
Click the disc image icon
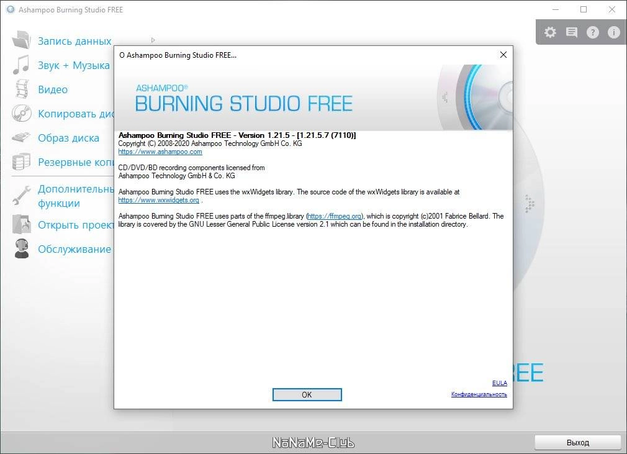(x=21, y=138)
